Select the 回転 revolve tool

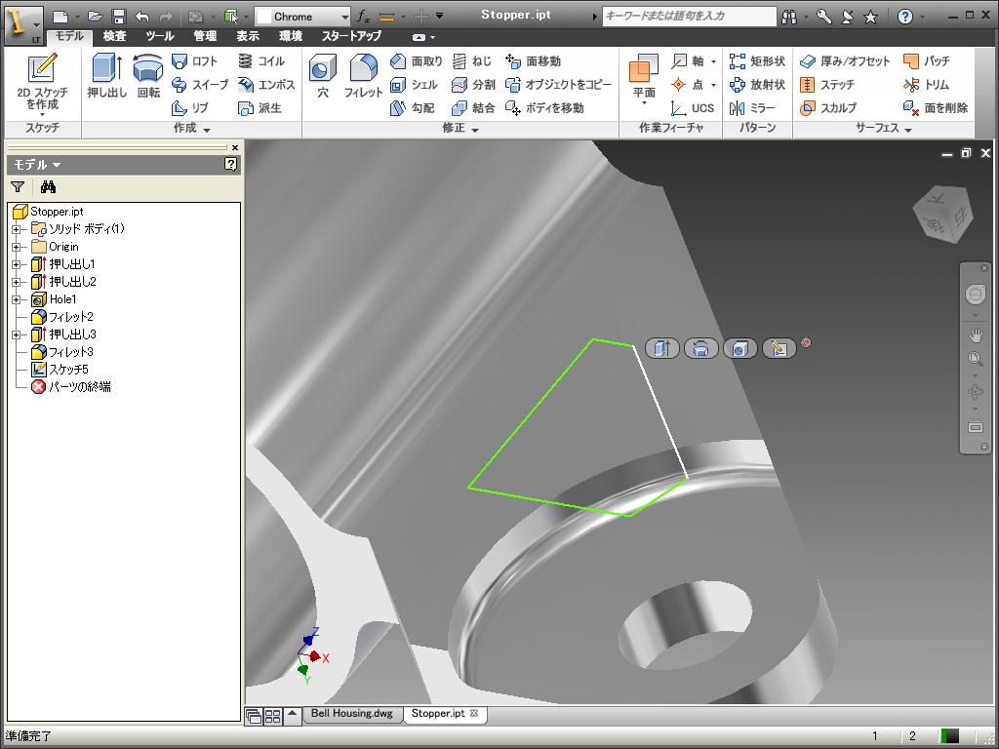tap(148, 77)
